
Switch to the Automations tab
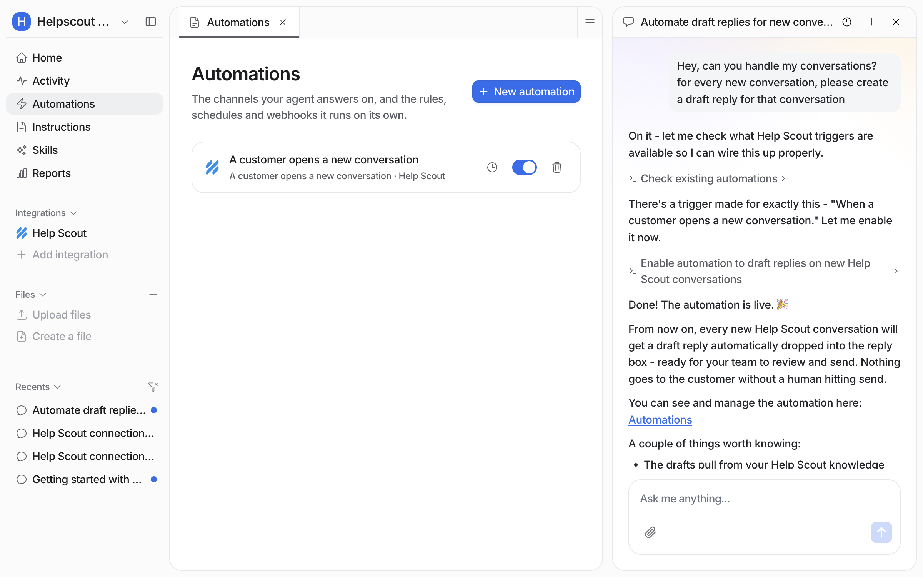[x=238, y=22]
